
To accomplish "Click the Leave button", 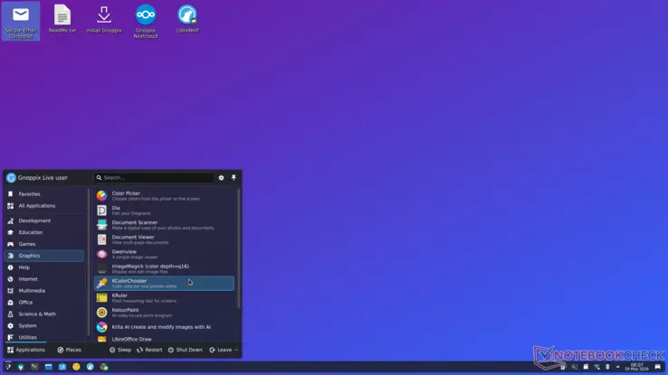I will click(220, 350).
